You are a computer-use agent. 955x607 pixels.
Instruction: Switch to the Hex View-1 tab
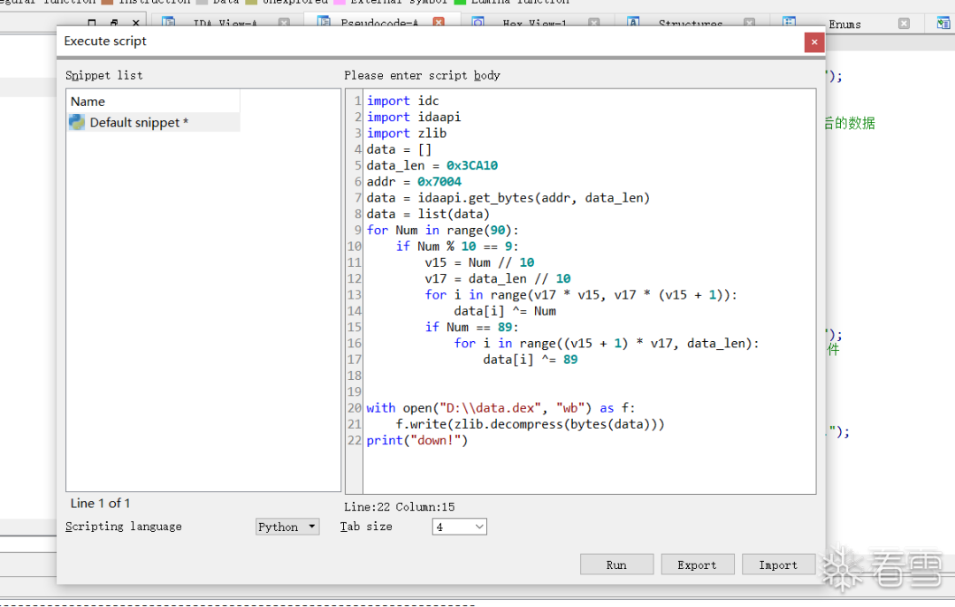(x=534, y=23)
